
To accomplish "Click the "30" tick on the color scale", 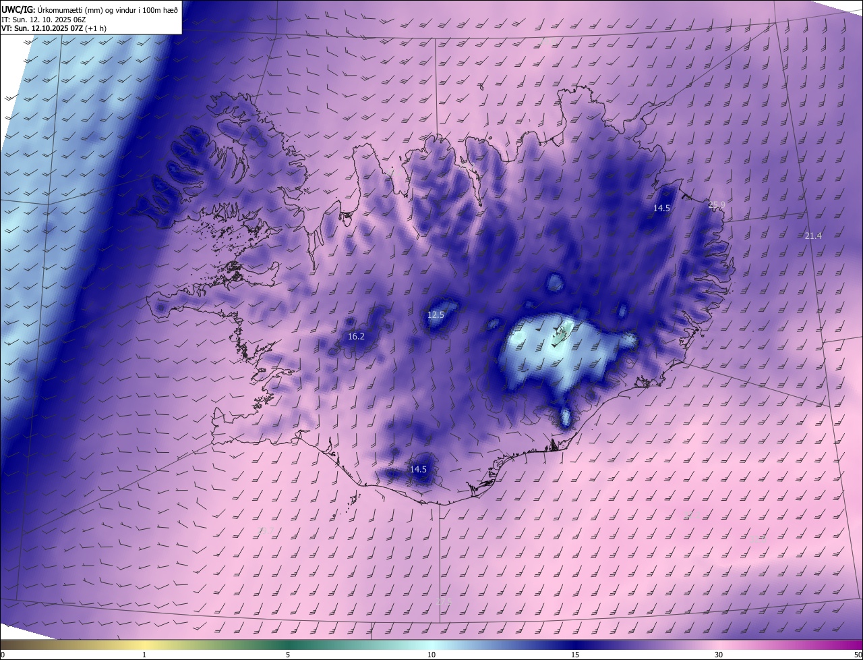I will (719, 655).
